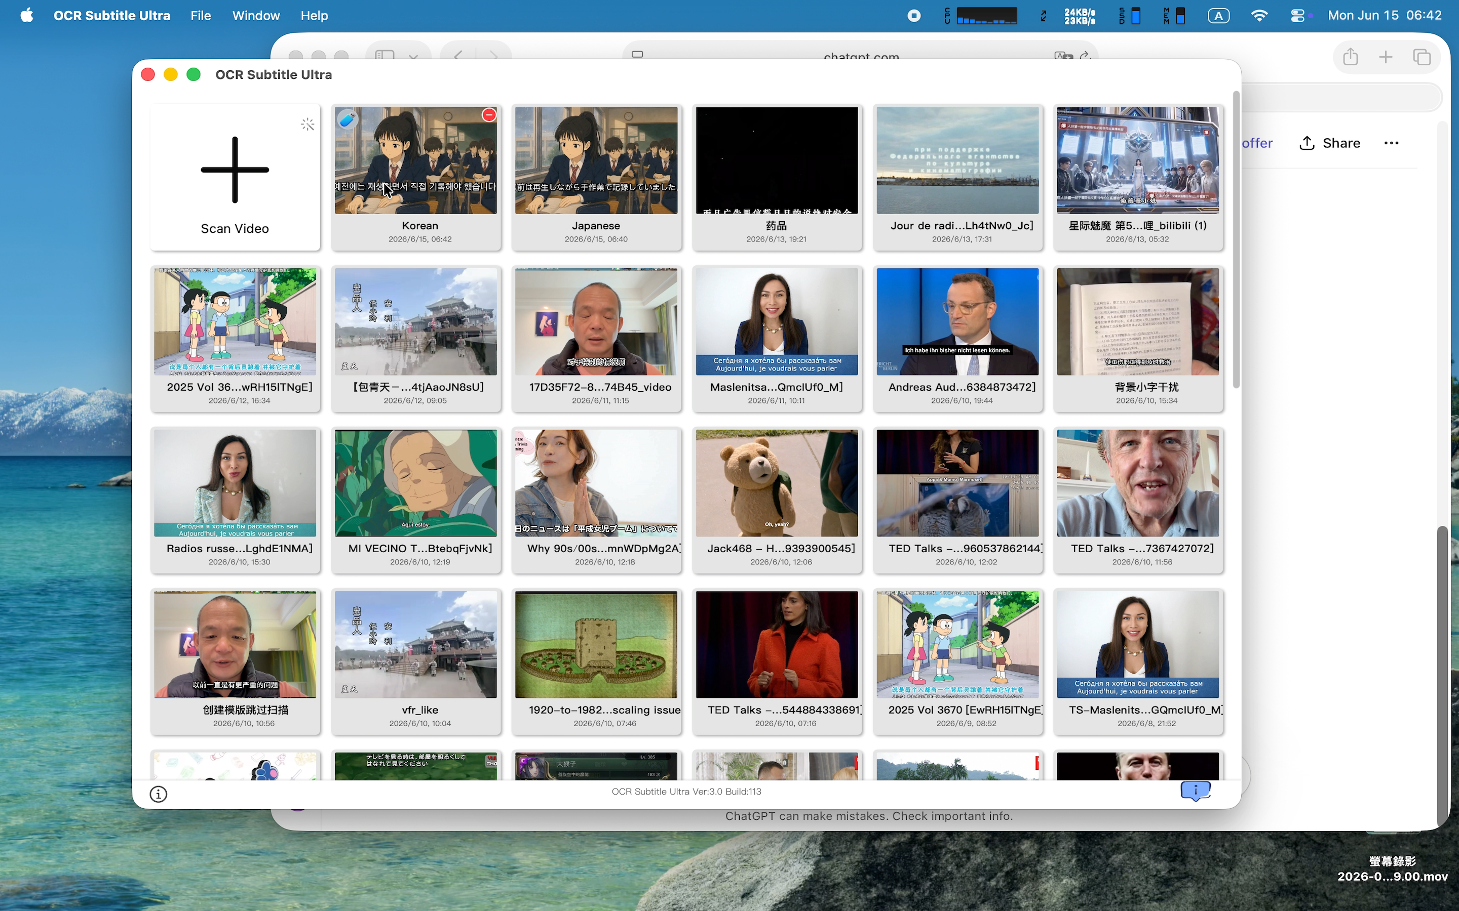Open the blue feedback speech bubble icon
Viewport: 1459px width, 911px height.
pos(1195,791)
